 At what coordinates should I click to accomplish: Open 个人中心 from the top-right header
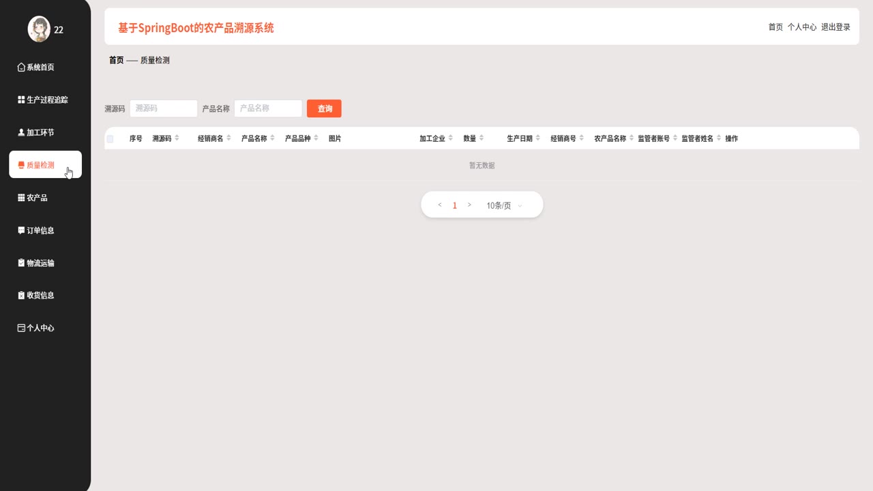point(802,27)
